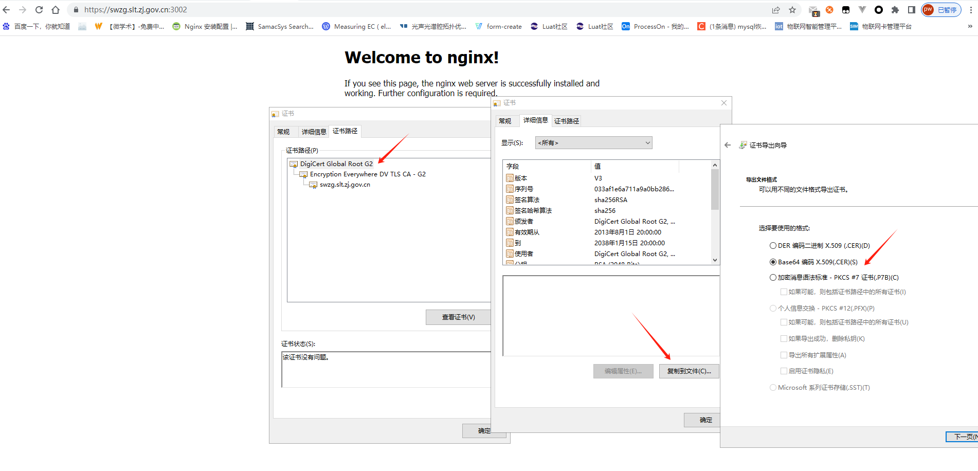Bookmark this page with the star icon
The height and width of the screenshot is (471, 978).
(x=792, y=10)
